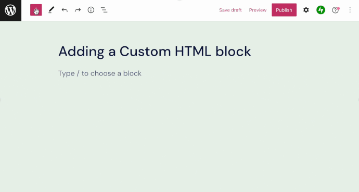The image size is (359, 192).
Task: Click the small handle at the top center
Action: click(x=179, y=1)
